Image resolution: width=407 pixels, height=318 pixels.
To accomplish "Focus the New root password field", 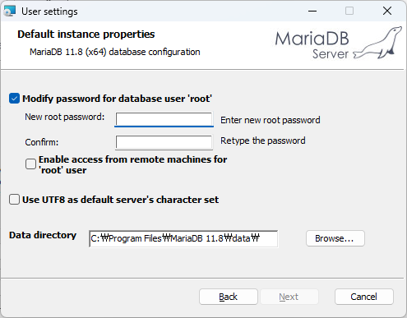I will click(x=164, y=119).
